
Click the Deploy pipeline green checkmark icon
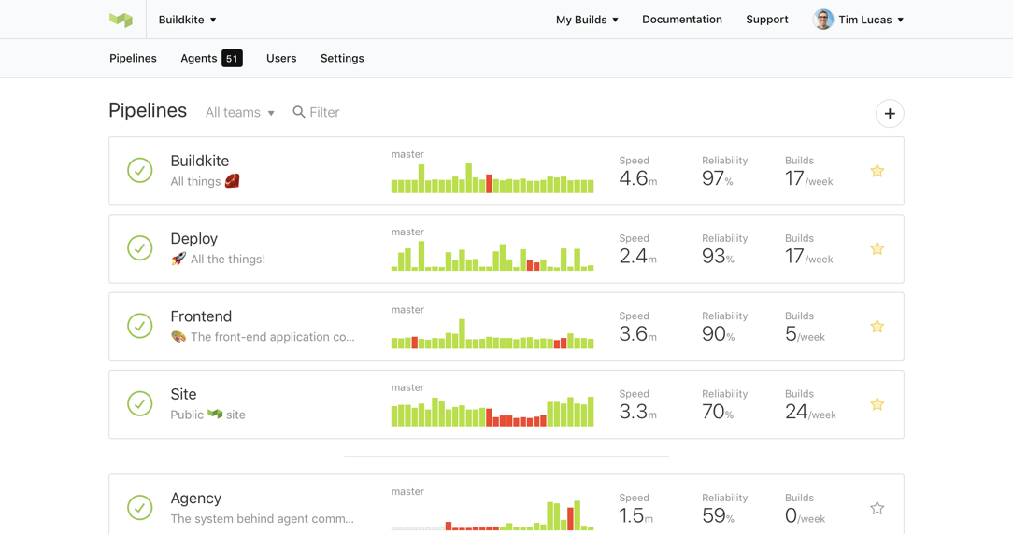pyautogui.click(x=140, y=248)
